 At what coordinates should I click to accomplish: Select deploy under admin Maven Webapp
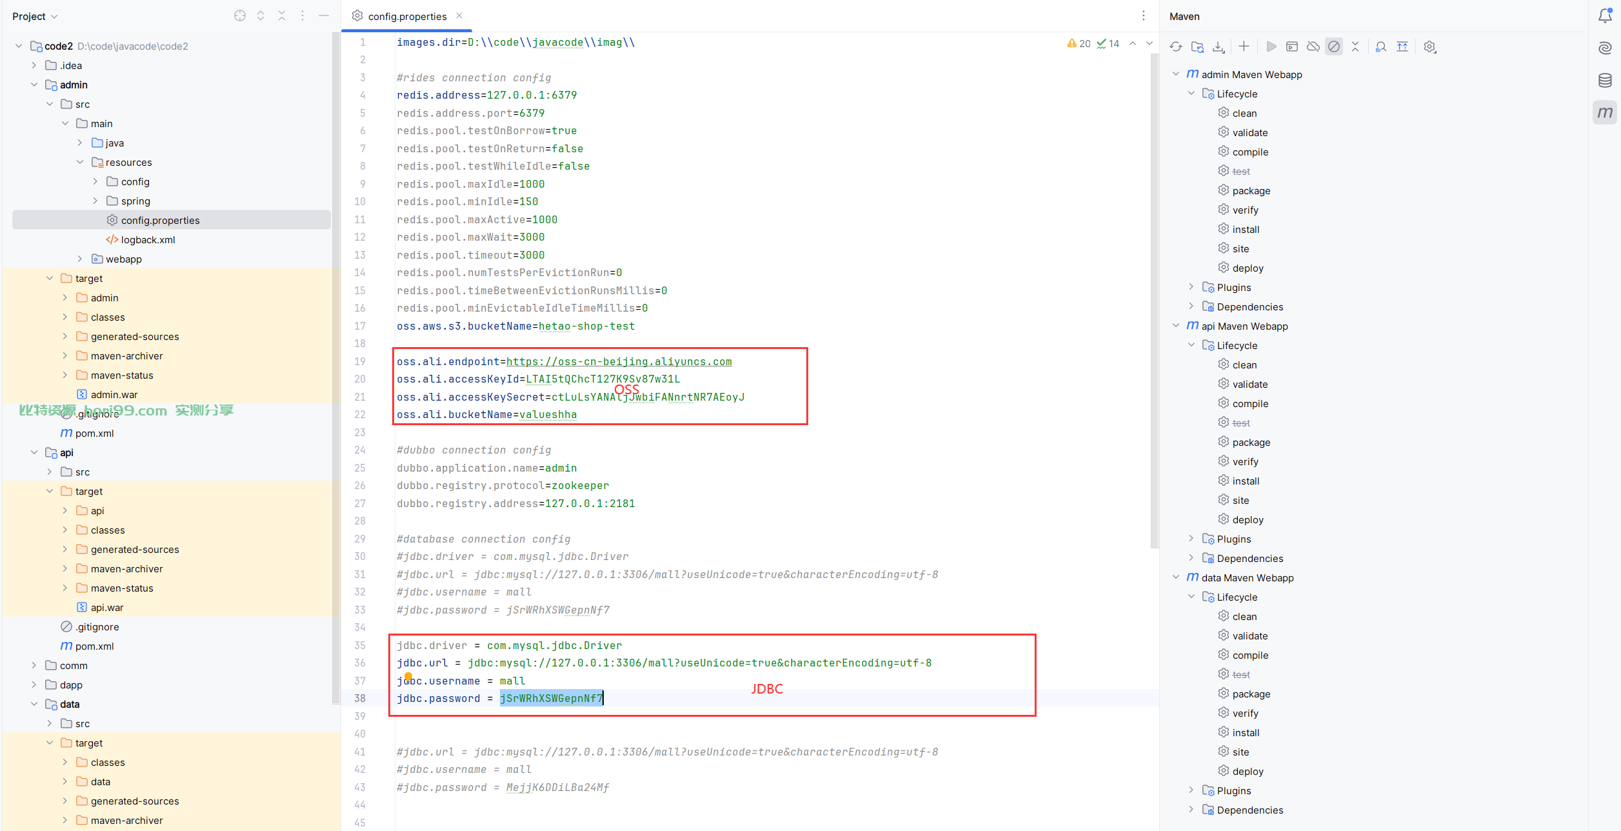point(1248,268)
